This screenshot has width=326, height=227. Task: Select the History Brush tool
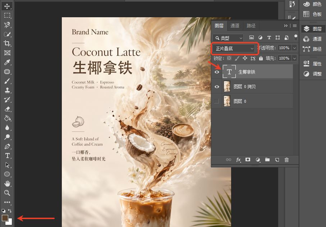(x=7, y=100)
